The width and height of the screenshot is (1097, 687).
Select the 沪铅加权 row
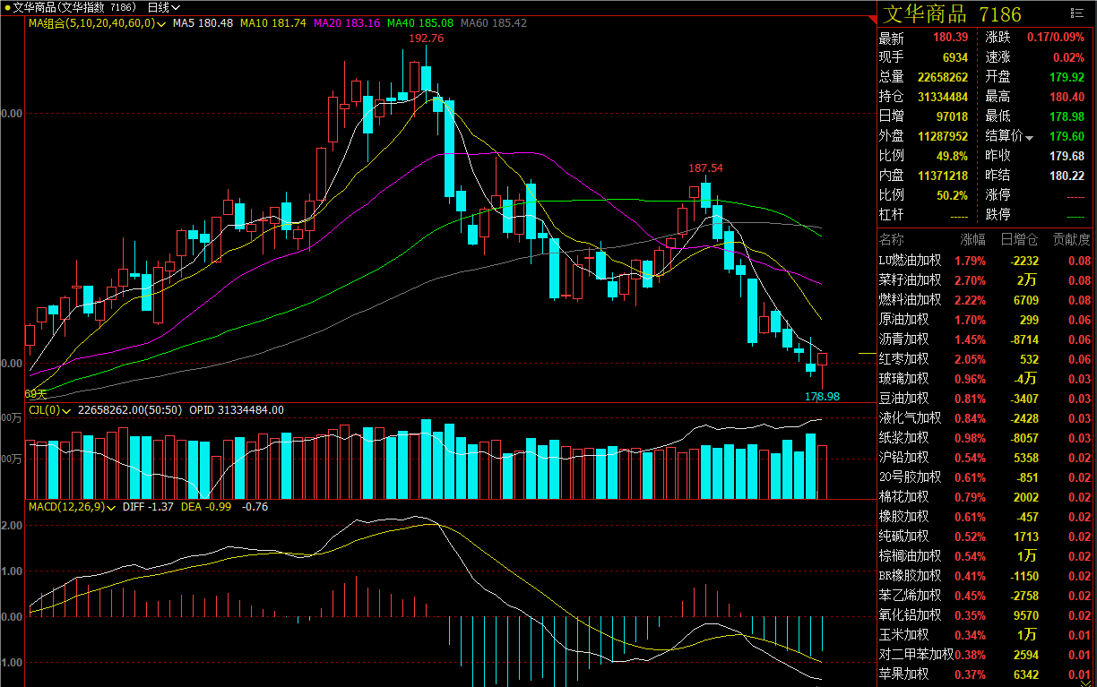(985, 458)
